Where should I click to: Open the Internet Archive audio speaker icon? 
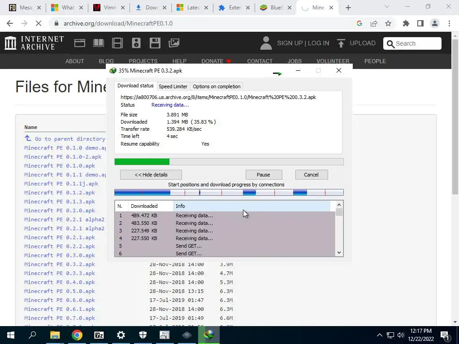click(x=136, y=43)
